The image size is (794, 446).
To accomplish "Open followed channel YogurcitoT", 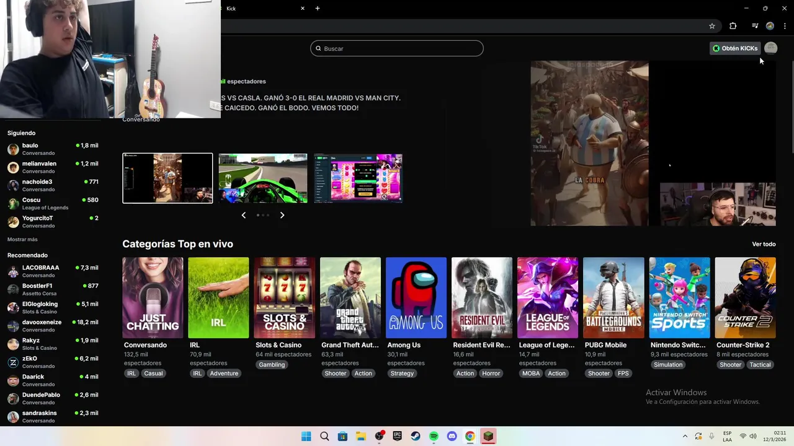I will [53, 222].
